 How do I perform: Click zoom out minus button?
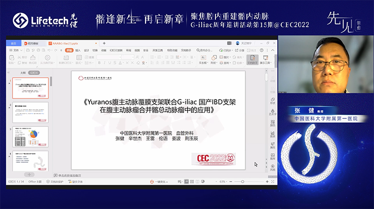click(231, 182)
